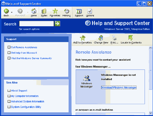Click into the Search text field
Image resolution: width=153 pixels, height=116 pixels.
click(x=36, y=24)
